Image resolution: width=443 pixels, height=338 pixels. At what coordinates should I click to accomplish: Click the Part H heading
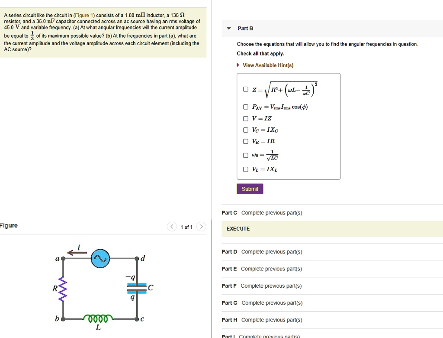[229, 320]
